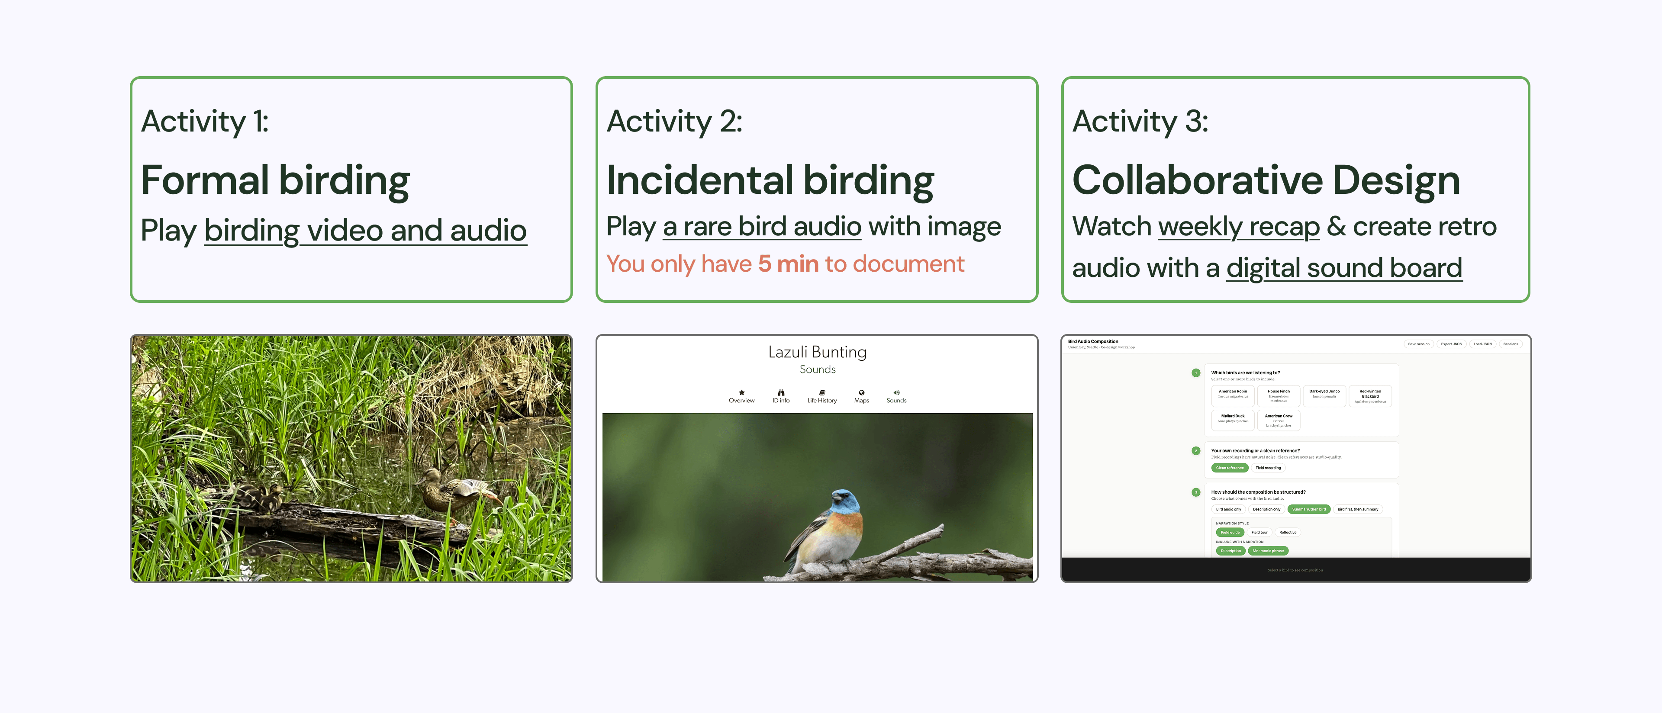Screen dimensions: 1662x713
Task: Click the 'Incidental birding' heading
Action: [770, 180]
